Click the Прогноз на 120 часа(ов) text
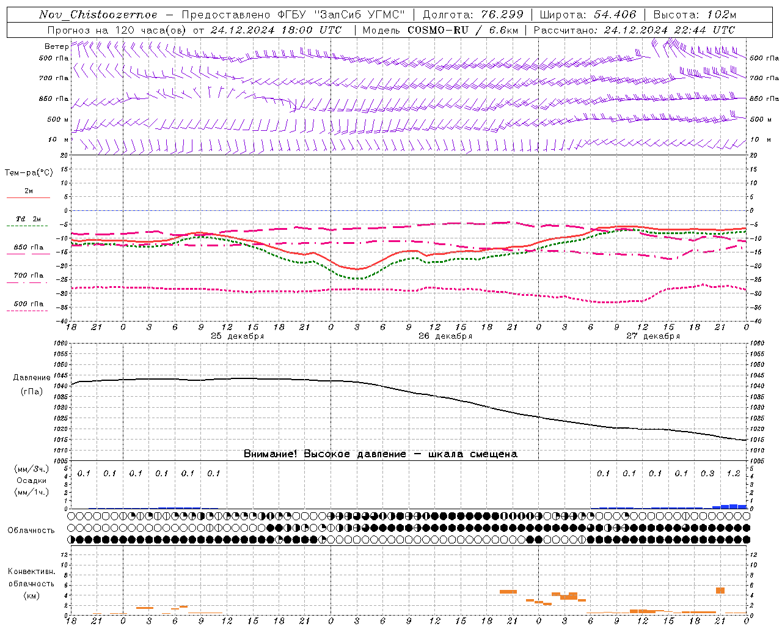This screenshot has height=626, width=782. pyautogui.click(x=119, y=30)
